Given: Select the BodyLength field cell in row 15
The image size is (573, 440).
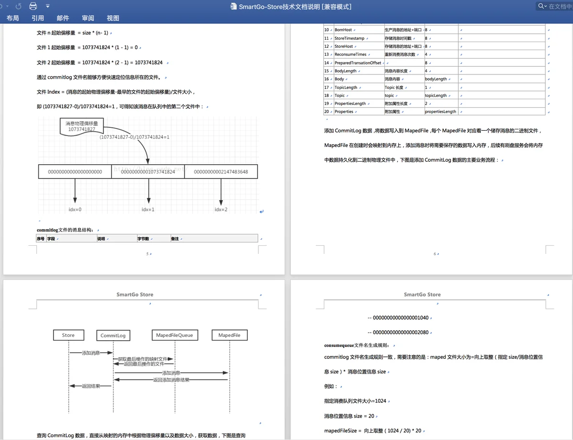Looking at the screenshot, I should click(359, 71).
